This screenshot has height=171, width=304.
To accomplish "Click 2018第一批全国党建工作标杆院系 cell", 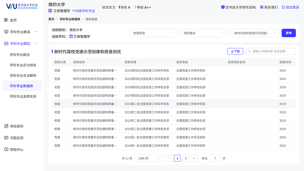I will point(147,145).
